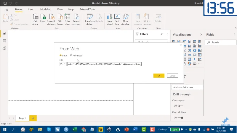Switch to the Modeling ribbon tab

(46, 9)
